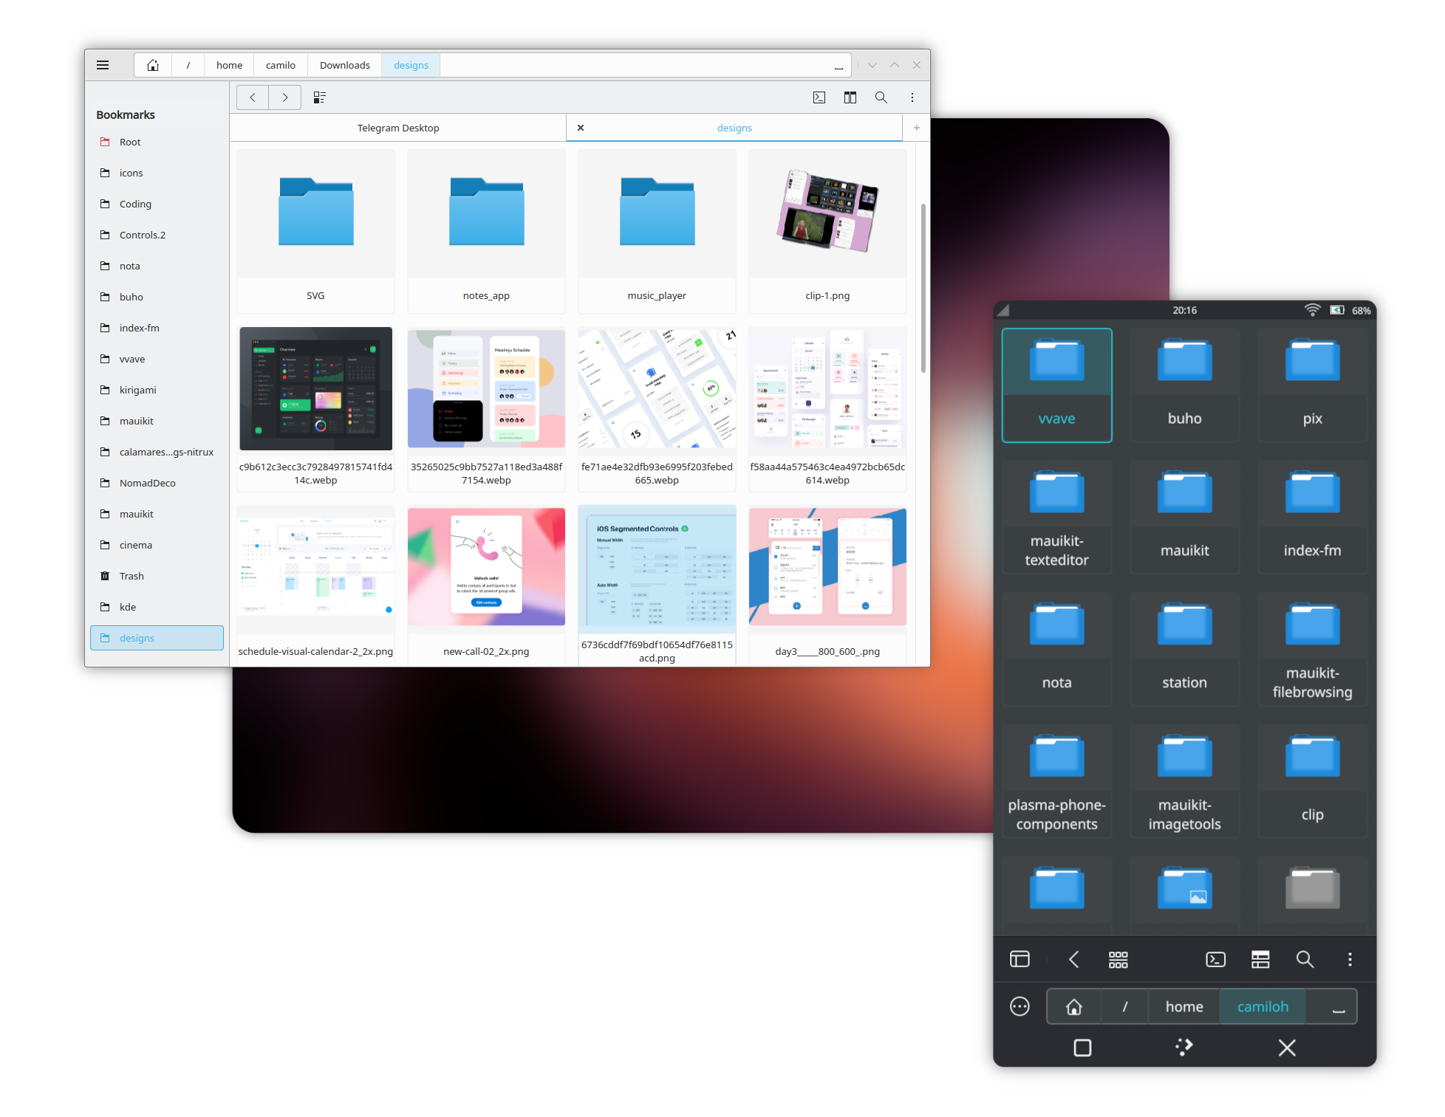Add a new tab with the plus button
The height and width of the screenshot is (1117, 1445).
[x=917, y=128]
